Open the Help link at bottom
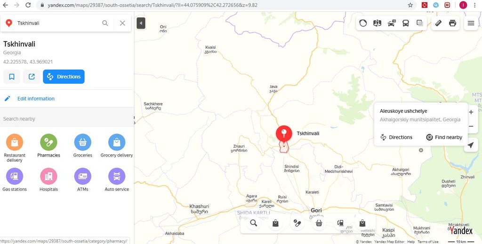The height and width of the screenshot is (244, 482). 411,242
